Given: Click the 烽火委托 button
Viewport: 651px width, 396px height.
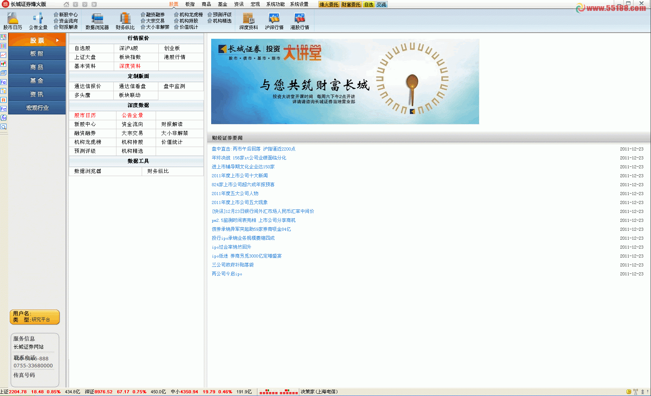Looking at the screenshot, I should pyautogui.click(x=329, y=5).
